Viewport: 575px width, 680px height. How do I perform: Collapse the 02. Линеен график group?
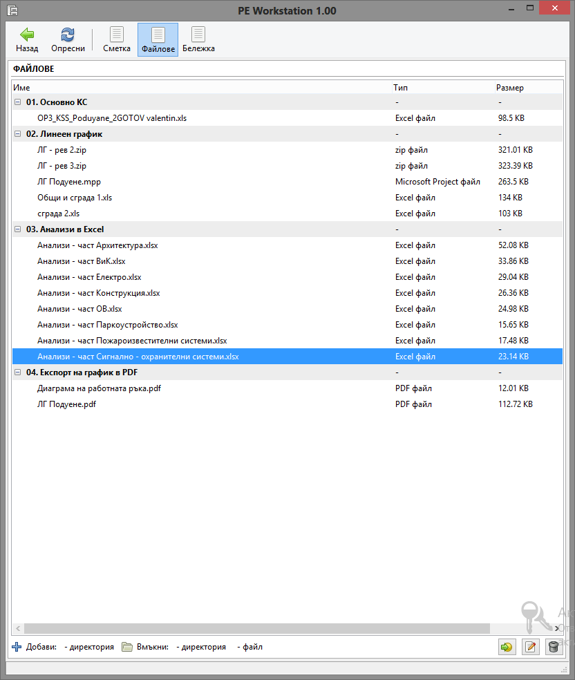point(17,134)
